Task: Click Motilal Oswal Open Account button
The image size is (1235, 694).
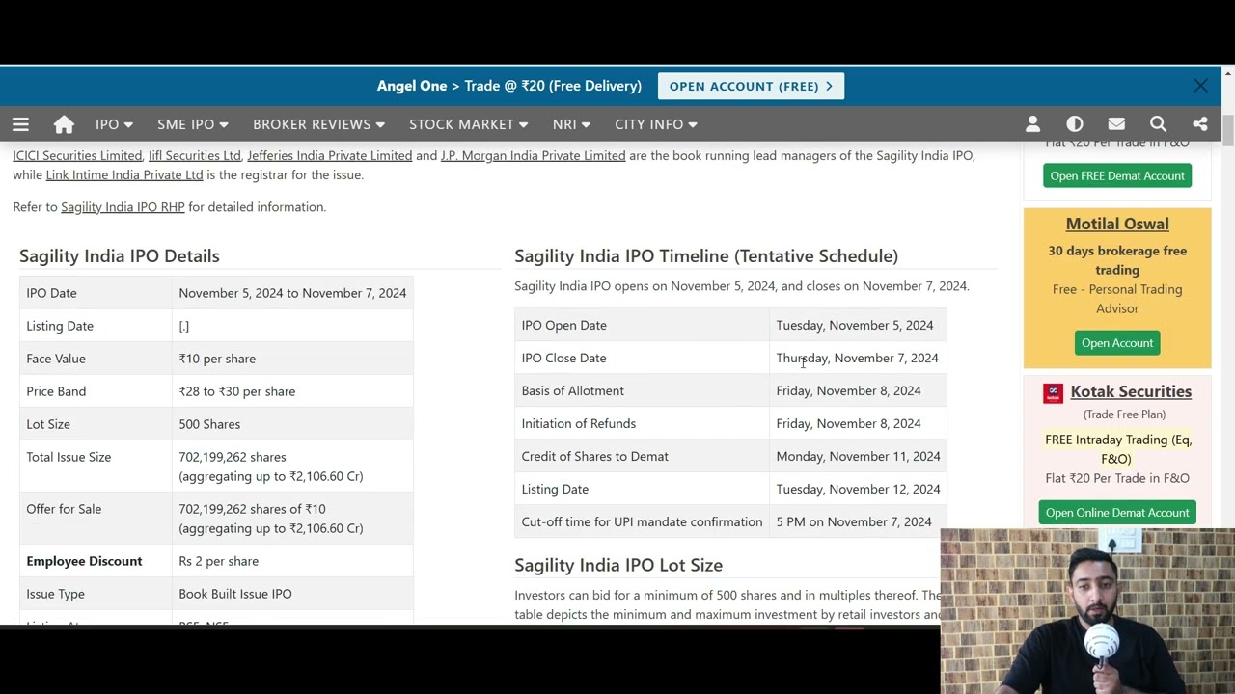Action: coord(1117,343)
